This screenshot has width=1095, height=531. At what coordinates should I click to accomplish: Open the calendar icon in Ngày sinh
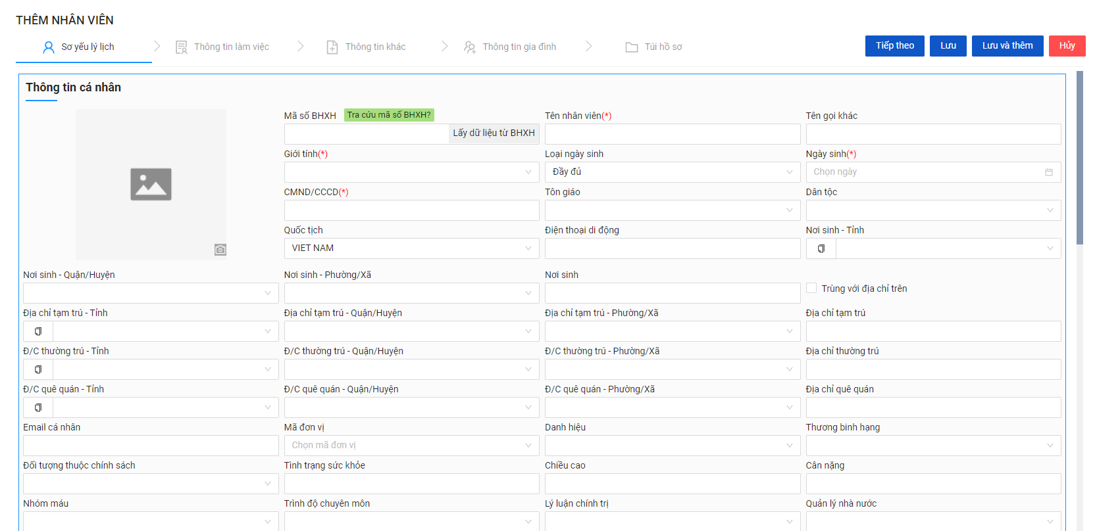[x=1048, y=172]
